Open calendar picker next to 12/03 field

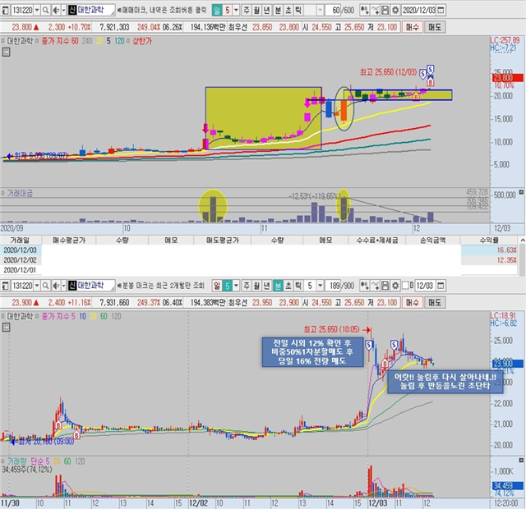pos(441,286)
